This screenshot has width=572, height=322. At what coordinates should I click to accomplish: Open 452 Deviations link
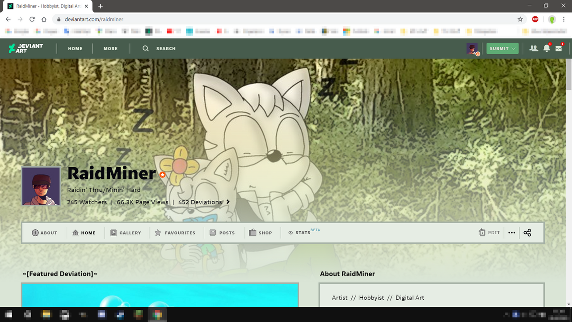click(x=200, y=202)
